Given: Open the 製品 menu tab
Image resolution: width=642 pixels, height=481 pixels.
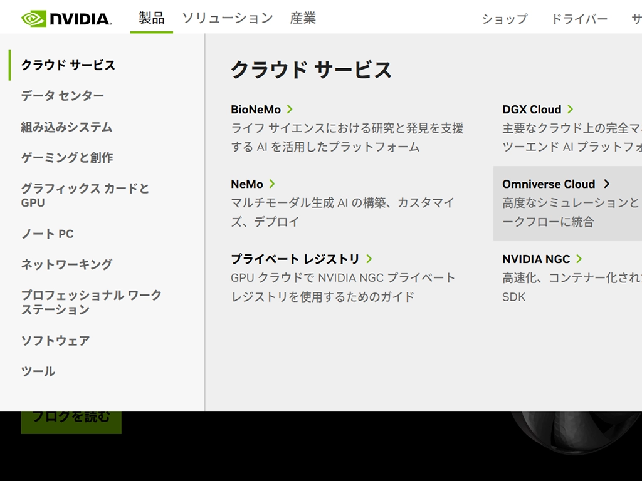Looking at the screenshot, I should tap(152, 18).
